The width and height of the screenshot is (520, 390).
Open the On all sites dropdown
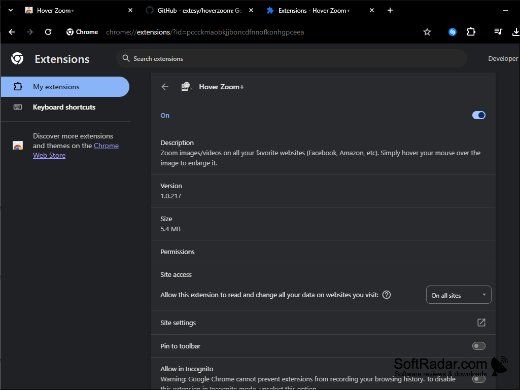tap(458, 295)
